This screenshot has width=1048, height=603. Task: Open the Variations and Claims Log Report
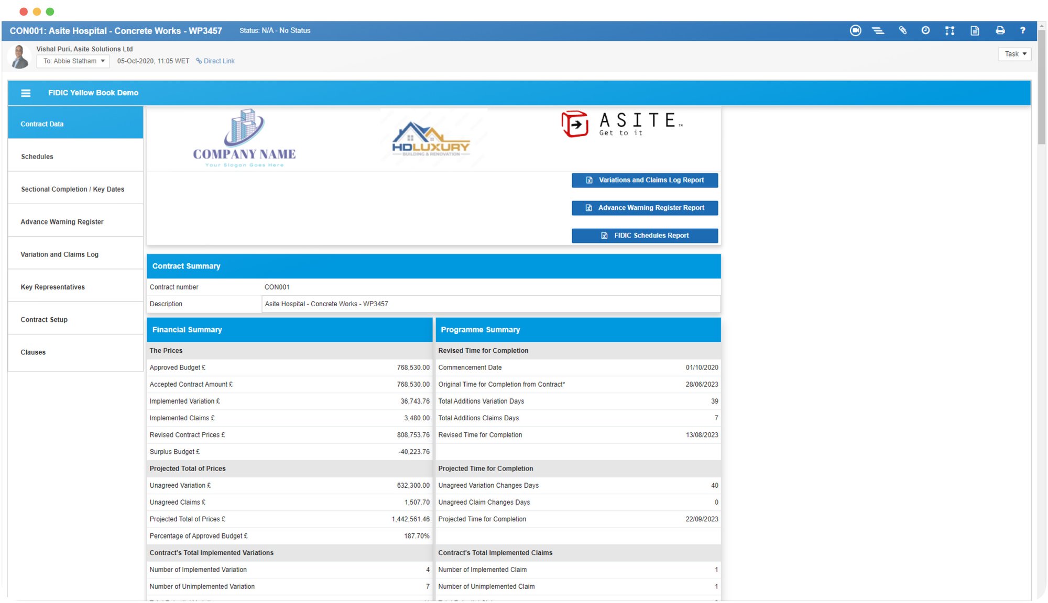click(x=644, y=180)
